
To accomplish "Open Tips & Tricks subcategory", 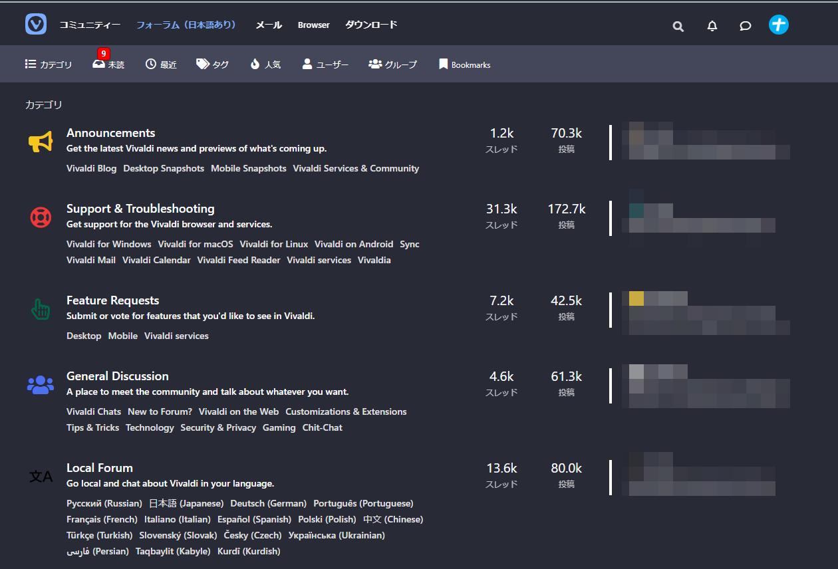I will point(92,427).
